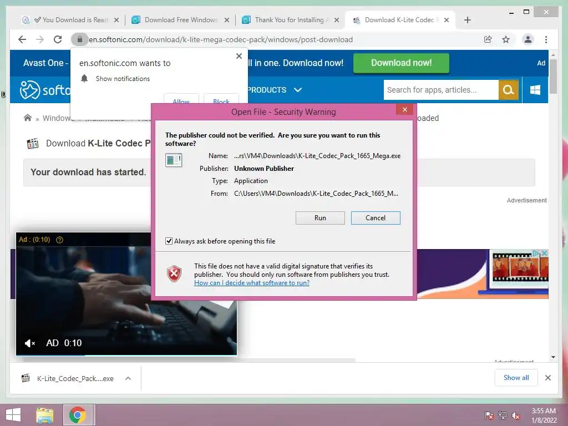This screenshot has width=568, height=426.
Task: Reload the Softonic page
Action: tap(58, 39)
